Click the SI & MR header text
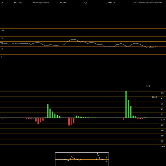The width and height of the screenshot is (166, 166). tap(18, 3)
